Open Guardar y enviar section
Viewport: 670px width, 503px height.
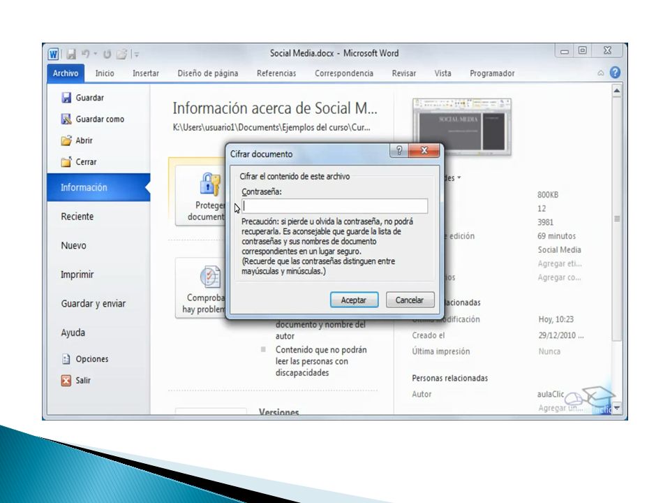pyautogui.click(x=93, y=304)
